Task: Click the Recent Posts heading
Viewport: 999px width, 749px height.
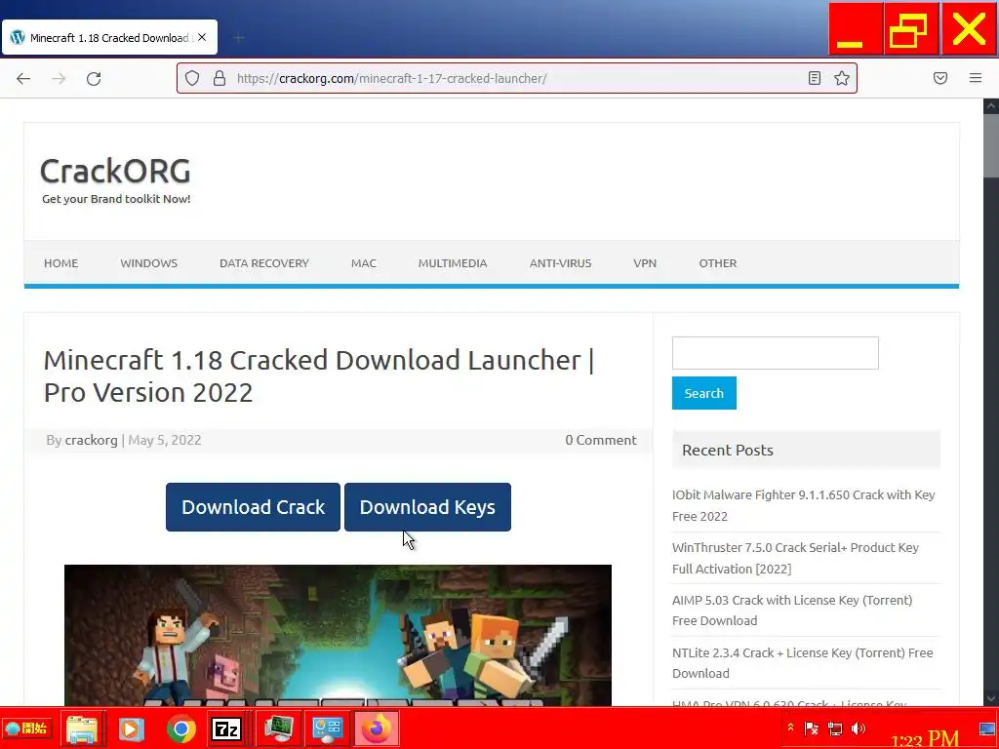Action: coord(728,451)
